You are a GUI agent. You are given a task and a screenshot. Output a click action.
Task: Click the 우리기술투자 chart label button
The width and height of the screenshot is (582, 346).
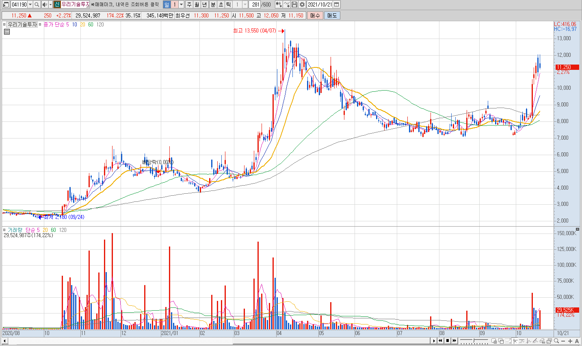tap(22, 24)
